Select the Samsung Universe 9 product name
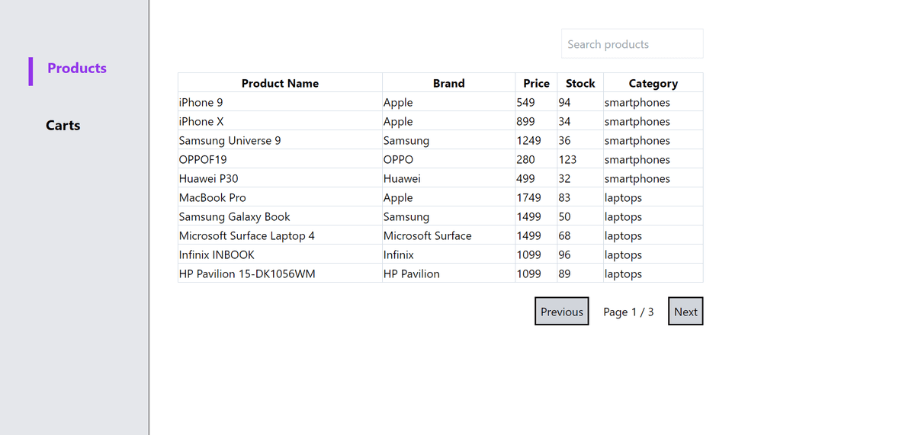The height and width of the screenshot is (435, 915). (x=230, y=140)
